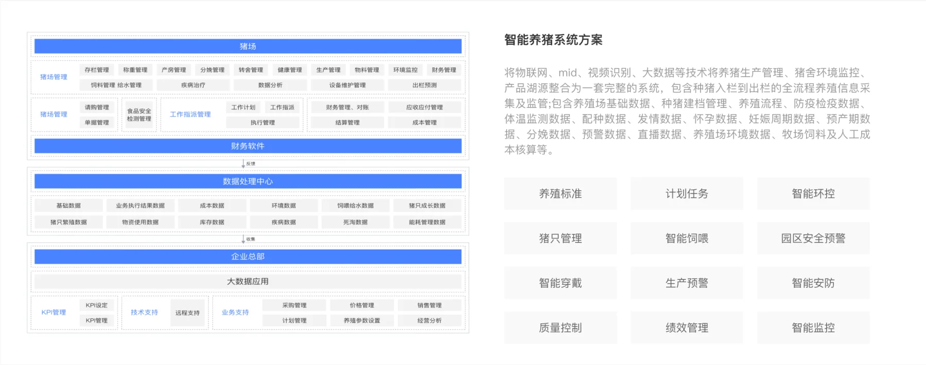Click the 基础数据 box

click(68, 206)
